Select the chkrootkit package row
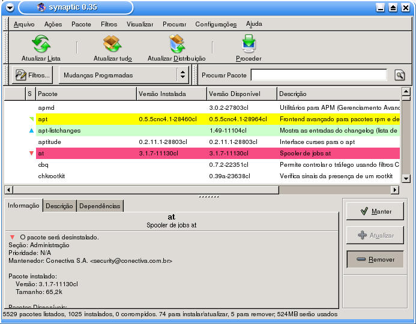This screenshot has height=324, width=416. [202, 176]
